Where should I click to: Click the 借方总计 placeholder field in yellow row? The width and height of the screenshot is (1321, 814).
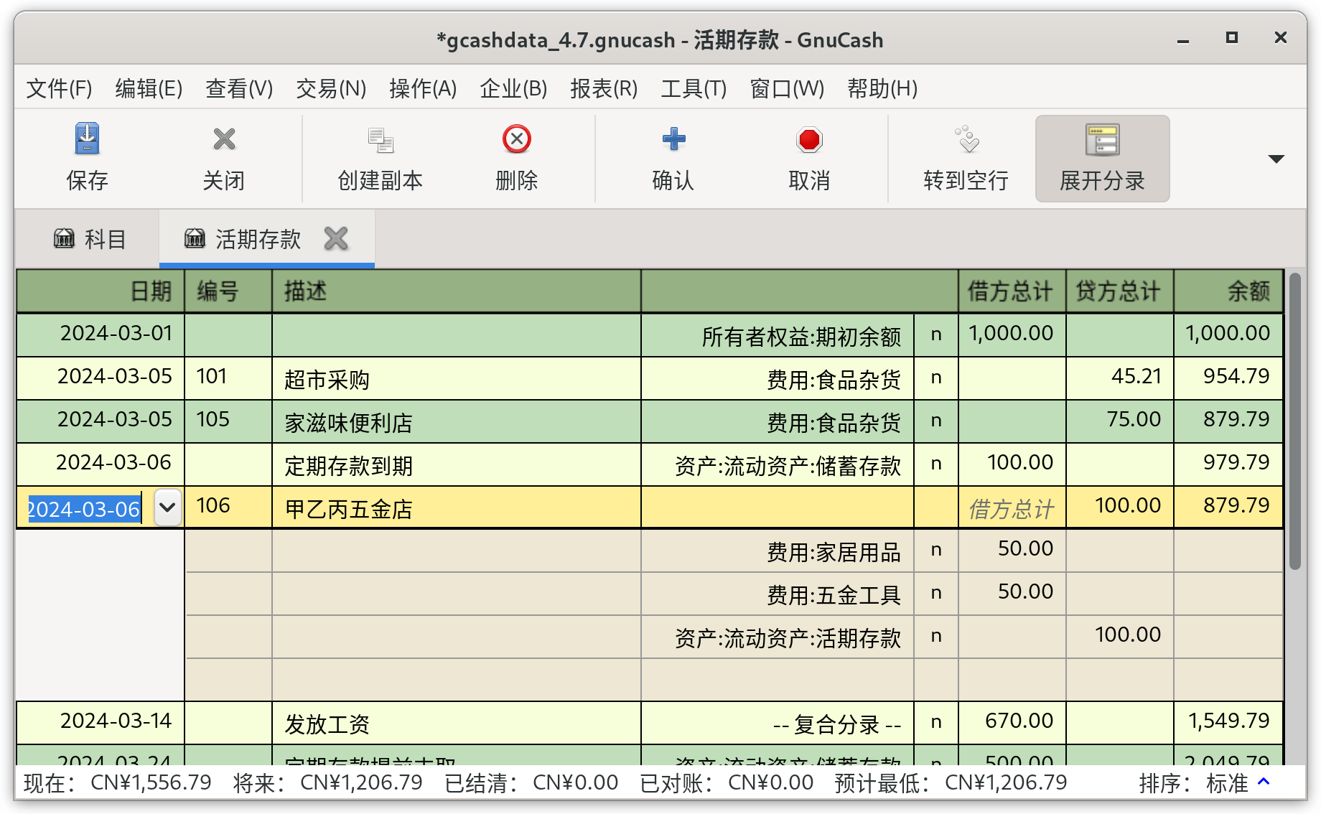1012,508
